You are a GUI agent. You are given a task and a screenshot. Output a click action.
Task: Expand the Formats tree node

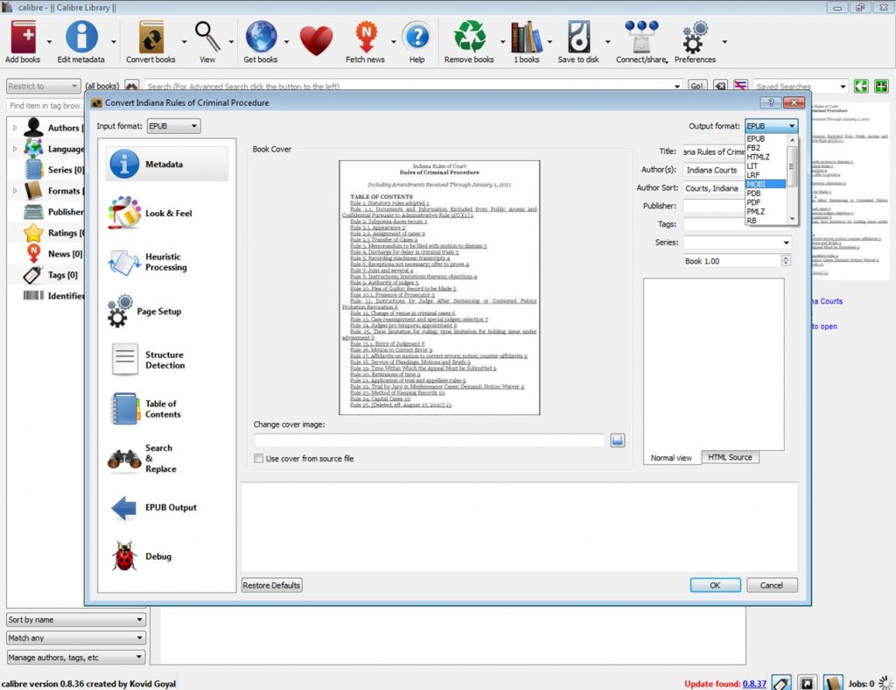[15, 191]
